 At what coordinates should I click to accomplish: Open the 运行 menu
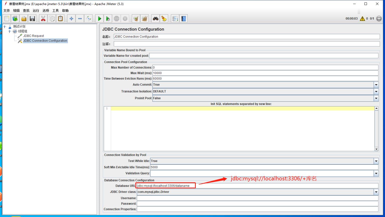point(36,11)
